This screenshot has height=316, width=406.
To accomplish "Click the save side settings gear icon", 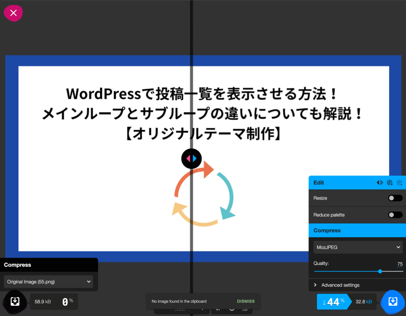I will coord(390,183).
